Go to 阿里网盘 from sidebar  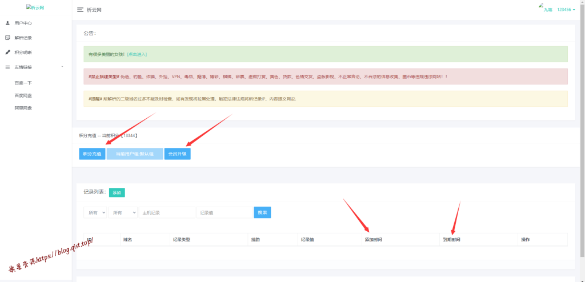click(23, 108)
